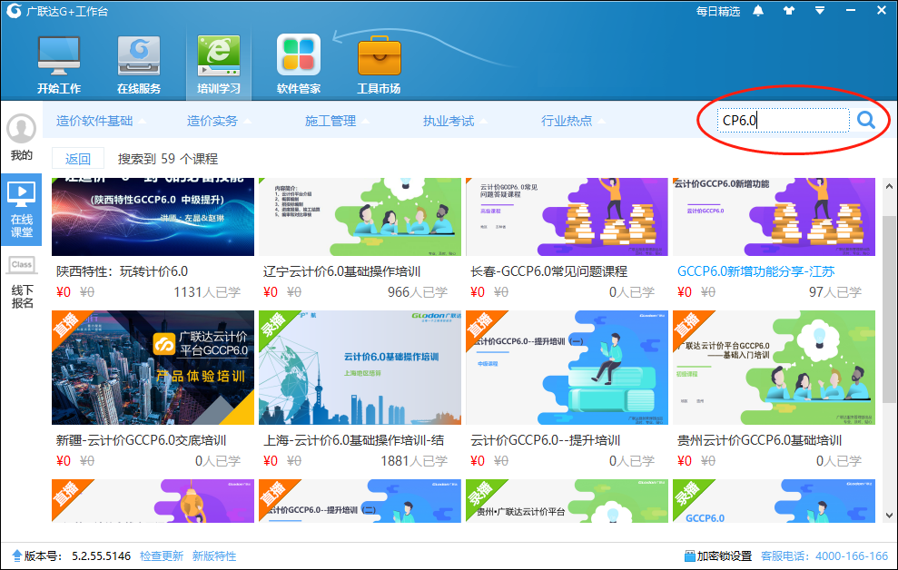Click the vertical scrollbar thumb
Viewport: 898px width, 570px height.
coord(889,309)
